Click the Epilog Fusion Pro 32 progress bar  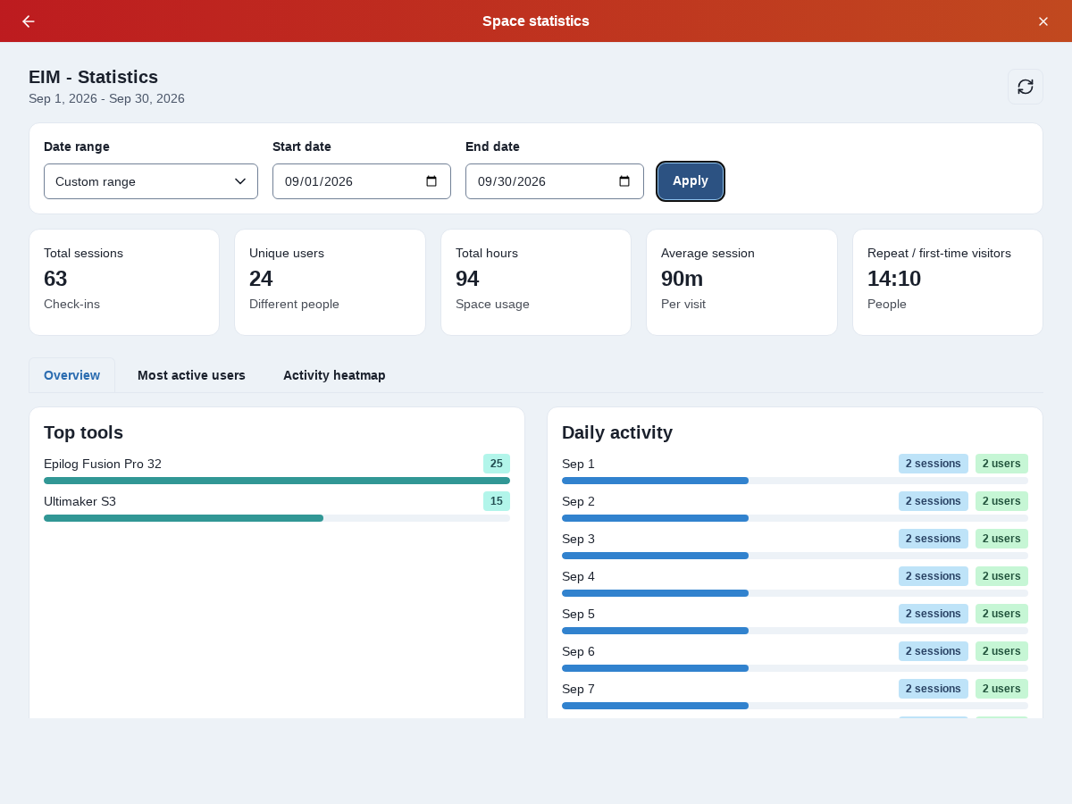pos(277,481)
